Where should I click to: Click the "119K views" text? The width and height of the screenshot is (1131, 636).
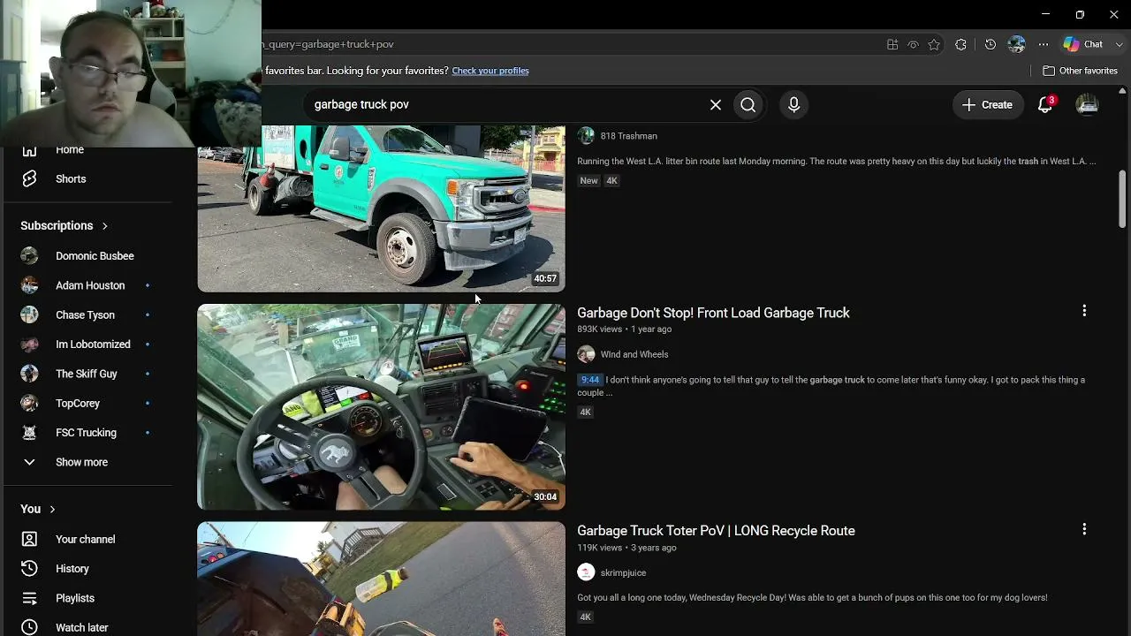coord(600,548)
